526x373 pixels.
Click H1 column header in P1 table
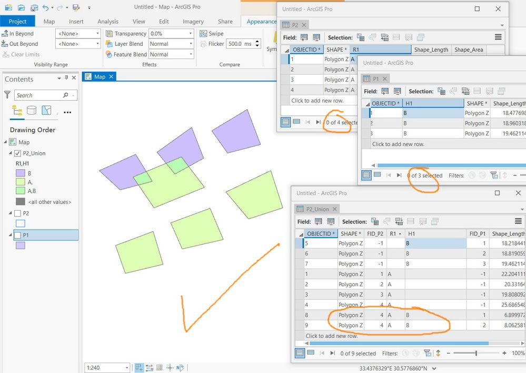tap(433, 103)
